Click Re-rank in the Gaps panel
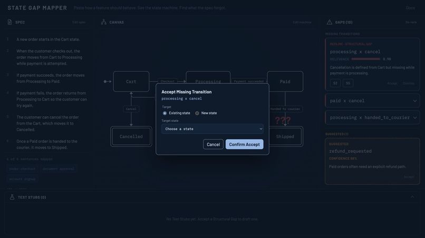425x238 pixels. (x=411, y=23)
